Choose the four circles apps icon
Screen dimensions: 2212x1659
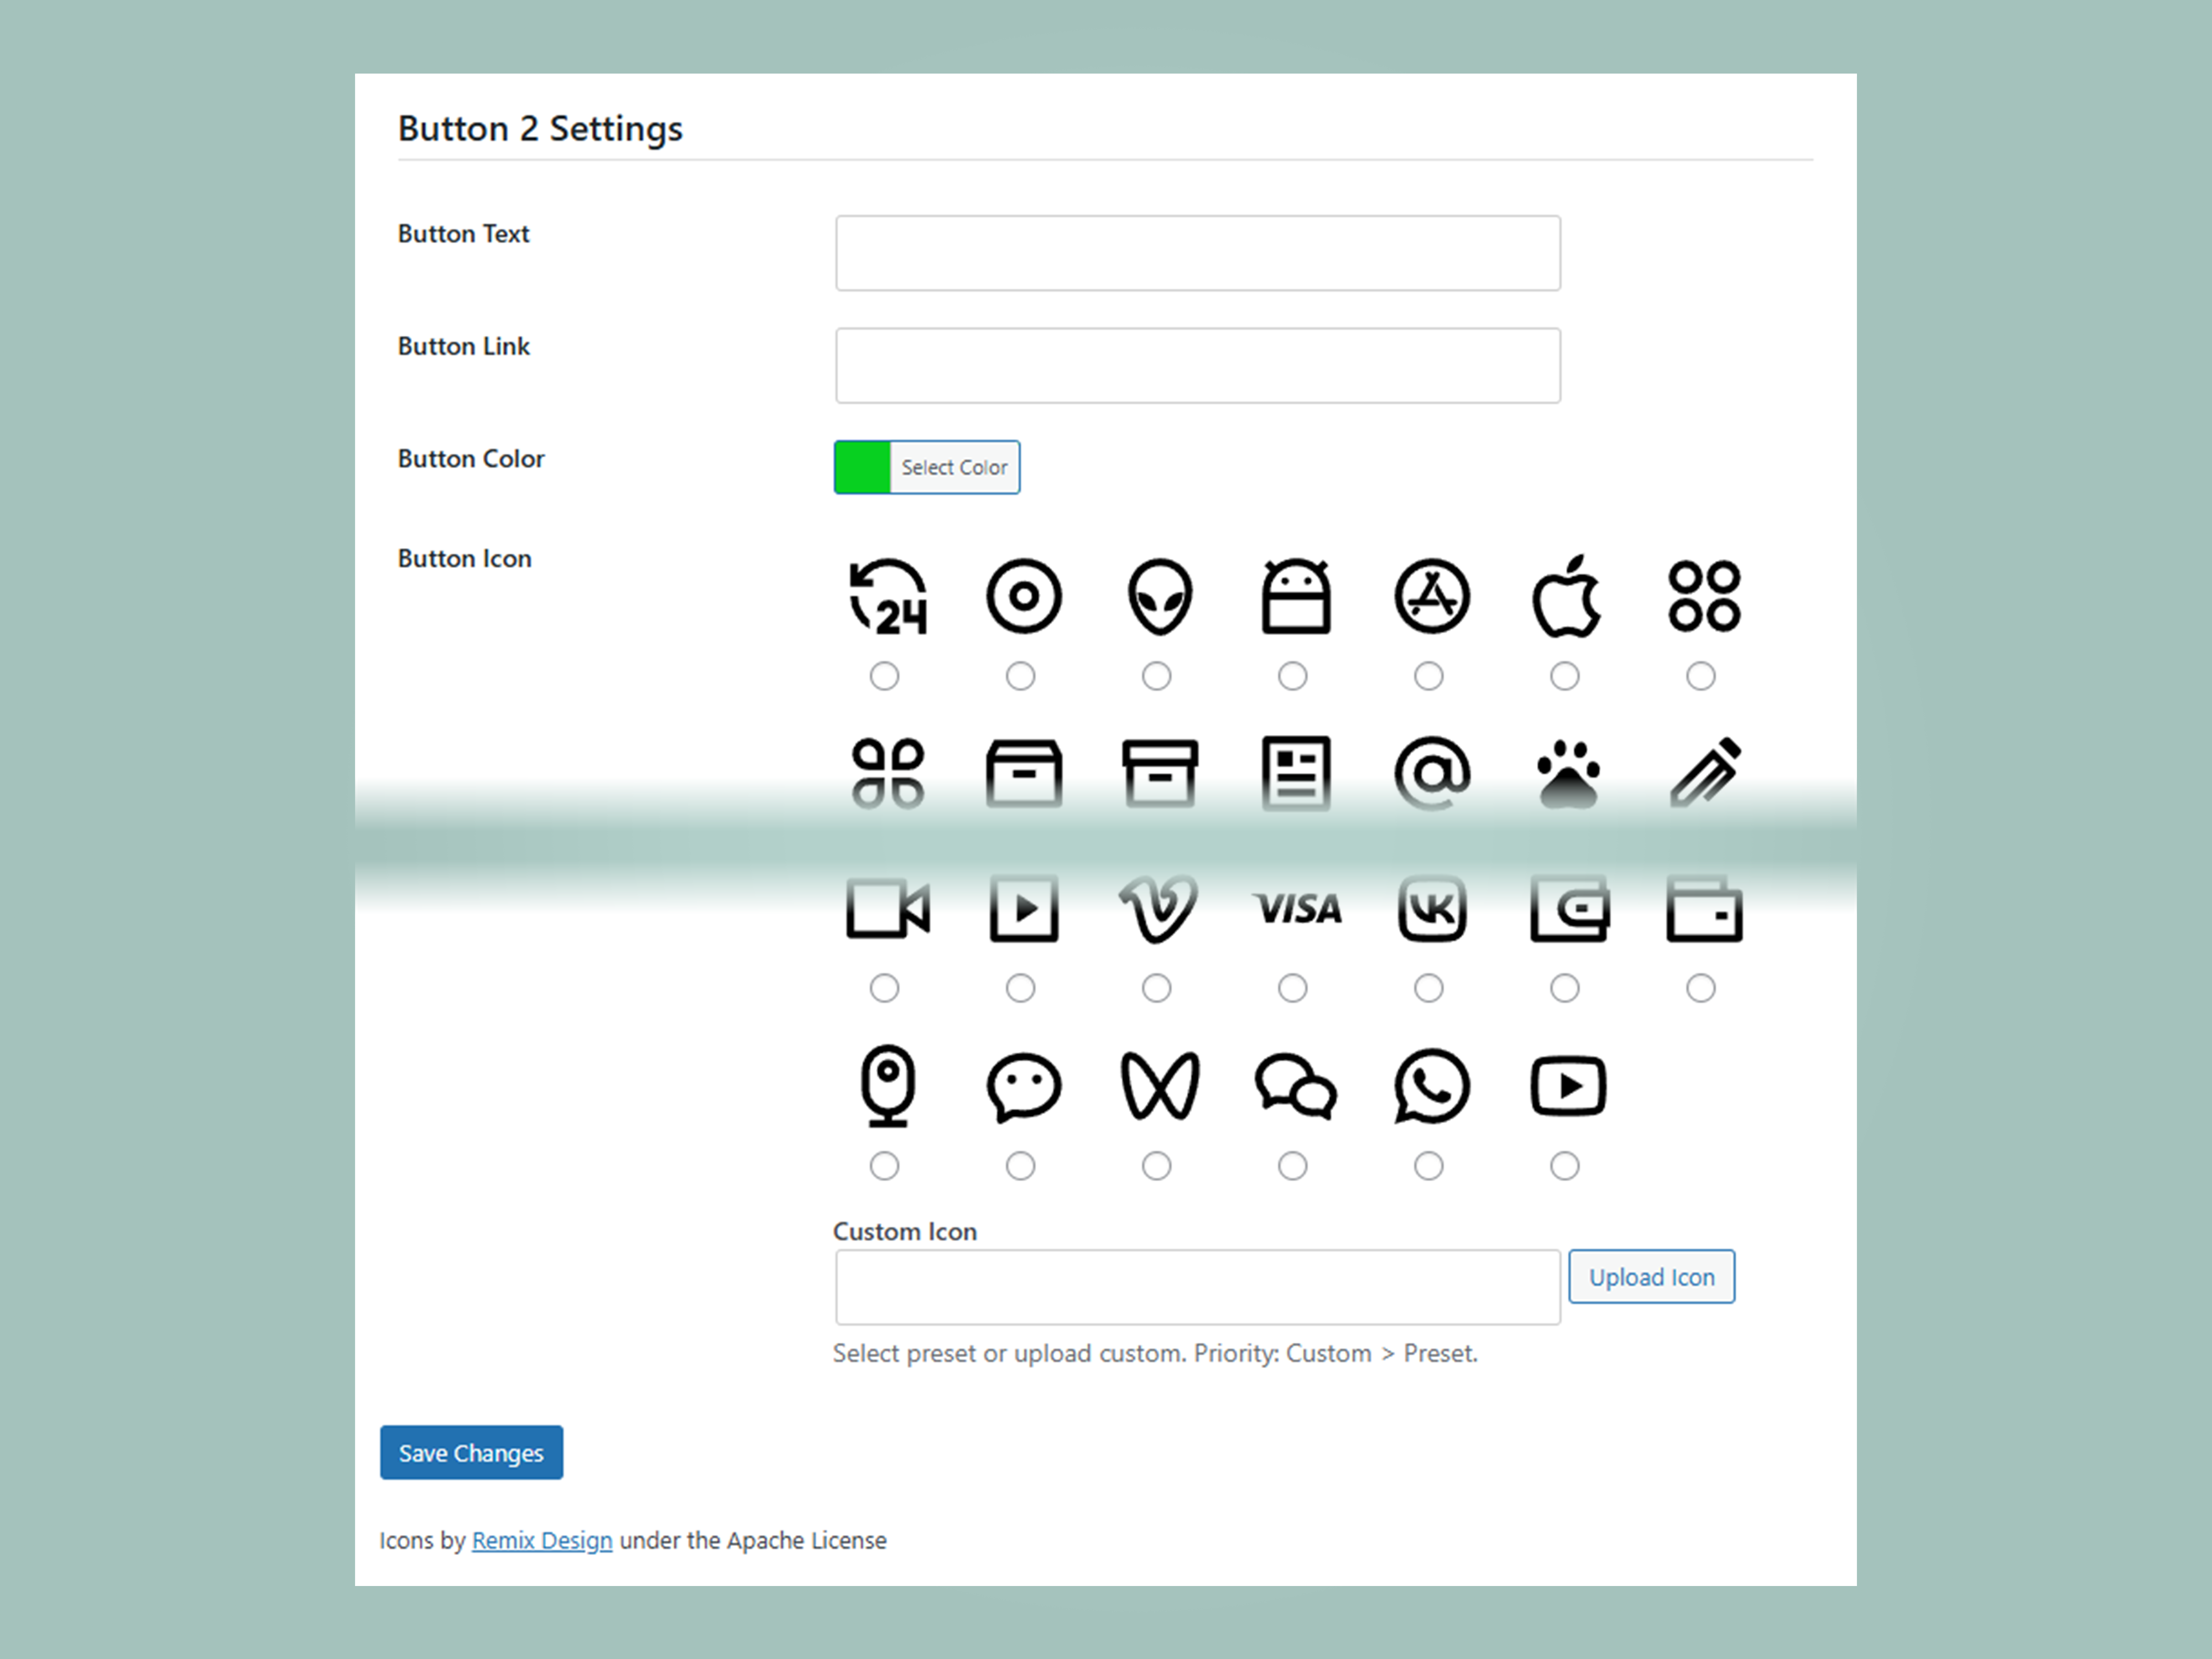1704,597
